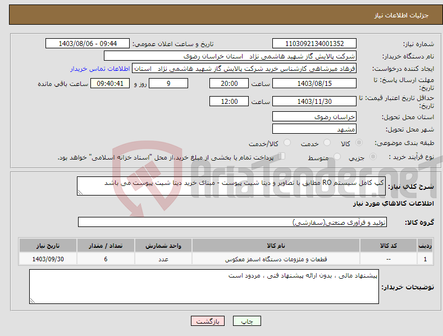This screenshot has height=336, width=443.
Task: Click the کد کالا column header
Action: 389,246
